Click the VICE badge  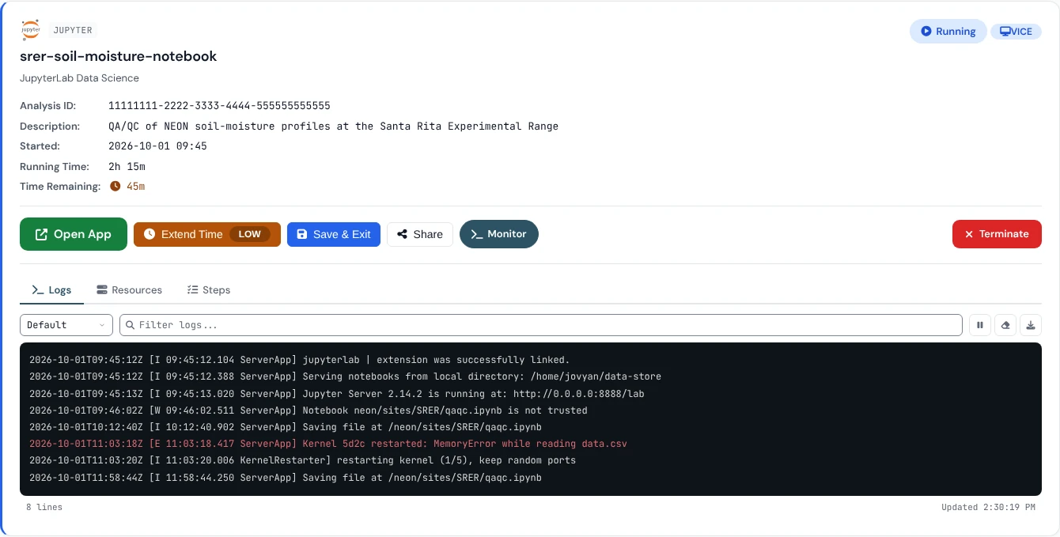point(1016,32)
